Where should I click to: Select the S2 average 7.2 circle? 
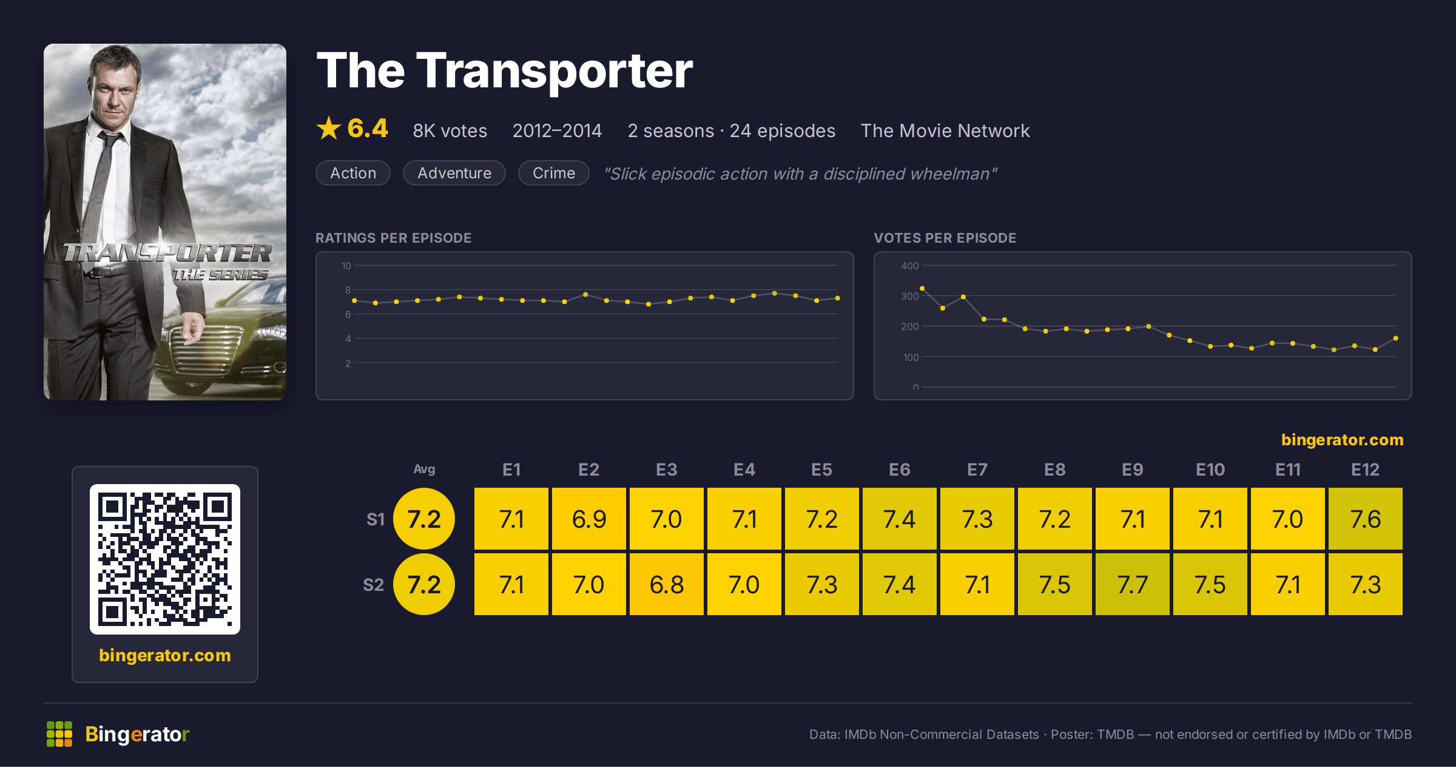pos(424,584)
